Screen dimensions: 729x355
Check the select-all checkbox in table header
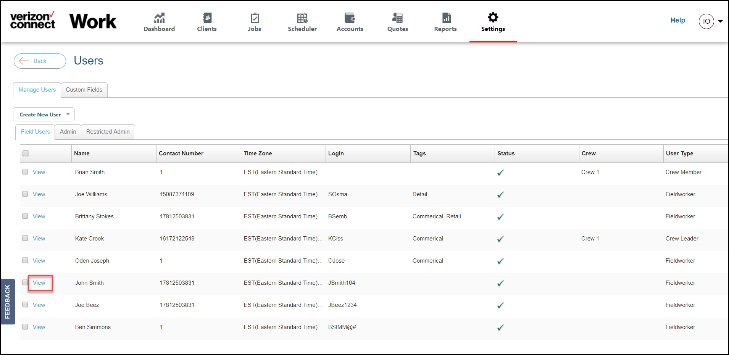(x=25, y=153)
